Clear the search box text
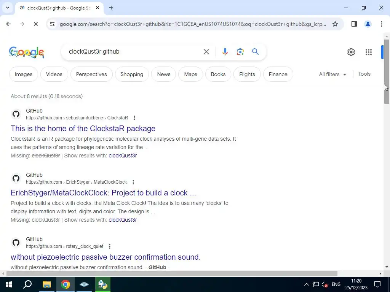Viewport: 390px width, 292px height. 206,52
